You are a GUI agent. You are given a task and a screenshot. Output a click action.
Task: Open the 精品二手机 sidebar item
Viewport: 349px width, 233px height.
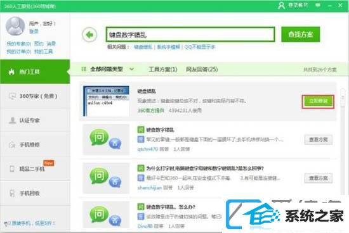pyautogui.click(x=35, y=169)
